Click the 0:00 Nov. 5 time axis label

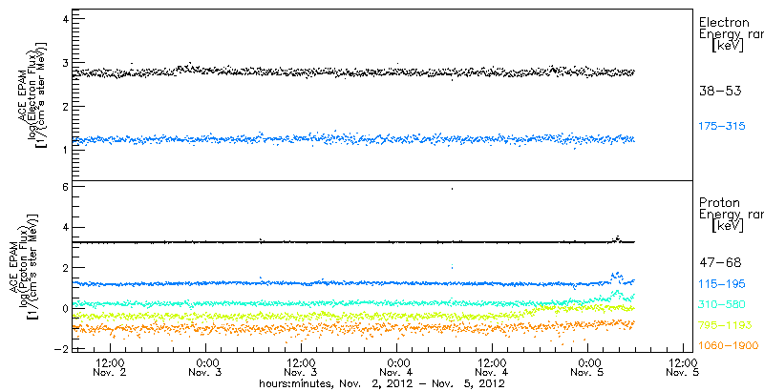(587, 368)
